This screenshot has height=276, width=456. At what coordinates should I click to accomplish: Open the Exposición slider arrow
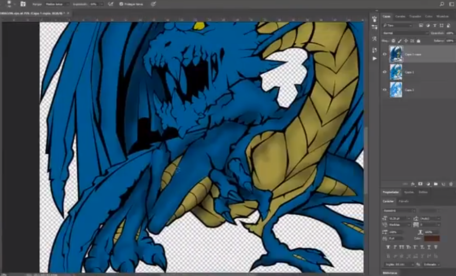(x=102, y=4)
